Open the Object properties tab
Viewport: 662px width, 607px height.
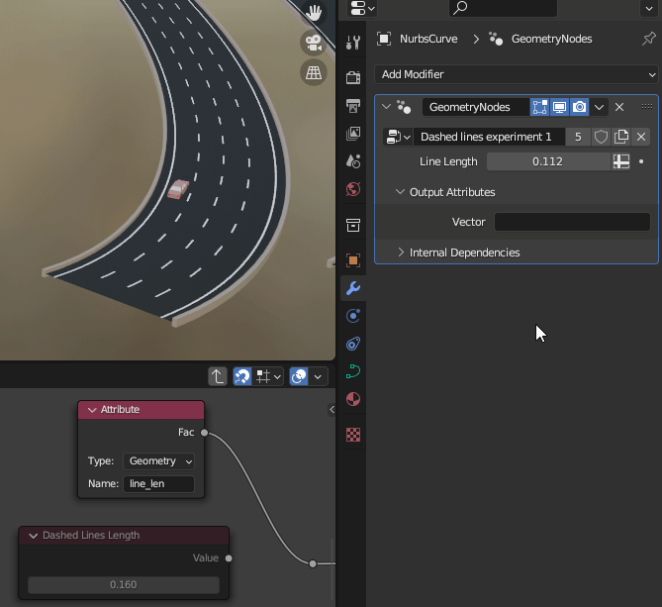click(x=353, y=260)
